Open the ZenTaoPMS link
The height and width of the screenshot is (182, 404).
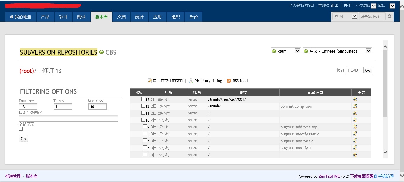click(329, 176)
